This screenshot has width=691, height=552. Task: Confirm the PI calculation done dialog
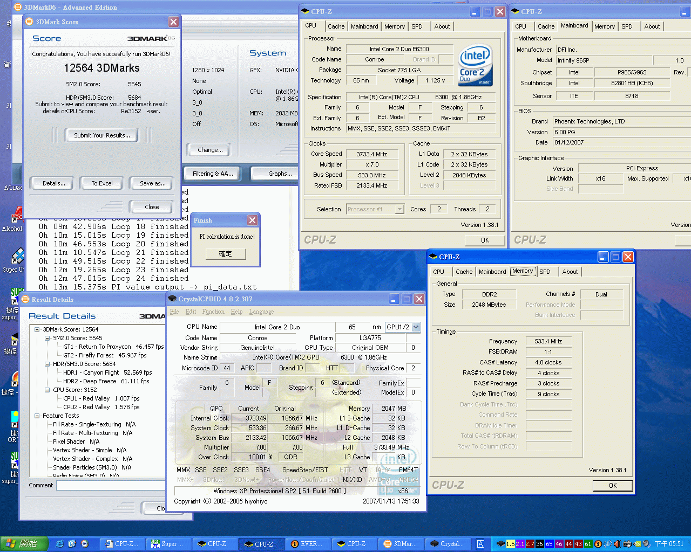226,254
